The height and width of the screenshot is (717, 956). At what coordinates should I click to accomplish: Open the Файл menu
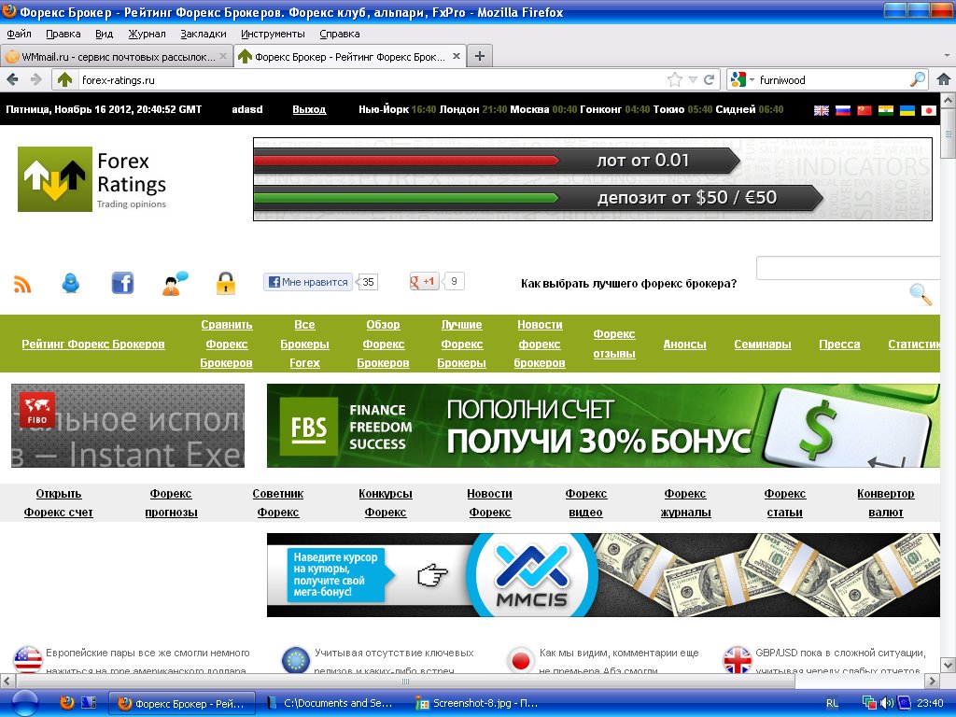[x=19, y=35]
